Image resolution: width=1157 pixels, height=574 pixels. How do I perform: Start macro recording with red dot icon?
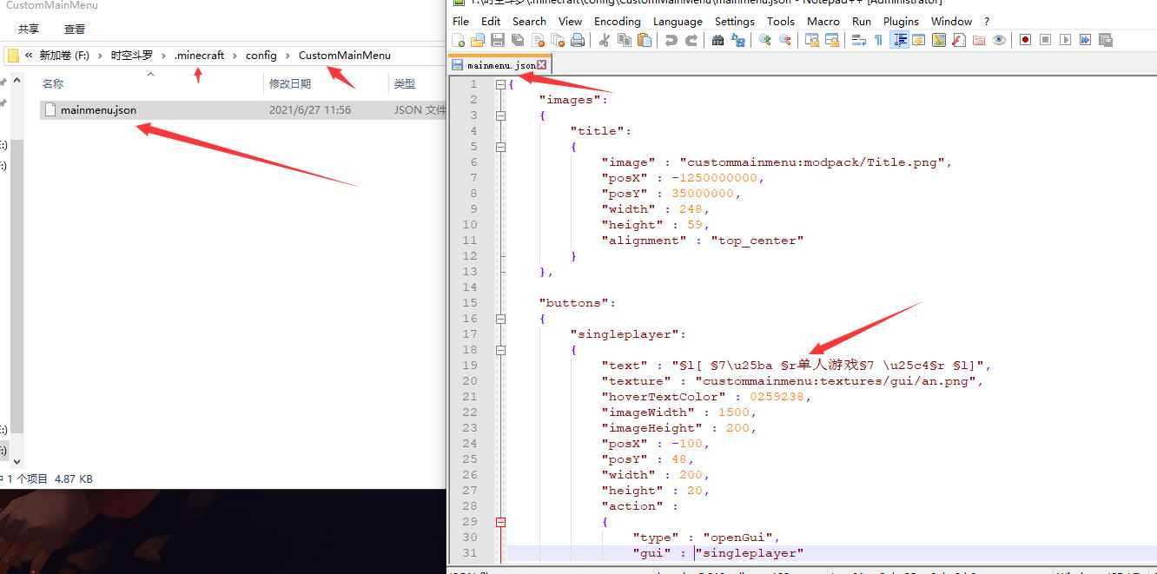pyautogui.click(x=1025, y=40)
